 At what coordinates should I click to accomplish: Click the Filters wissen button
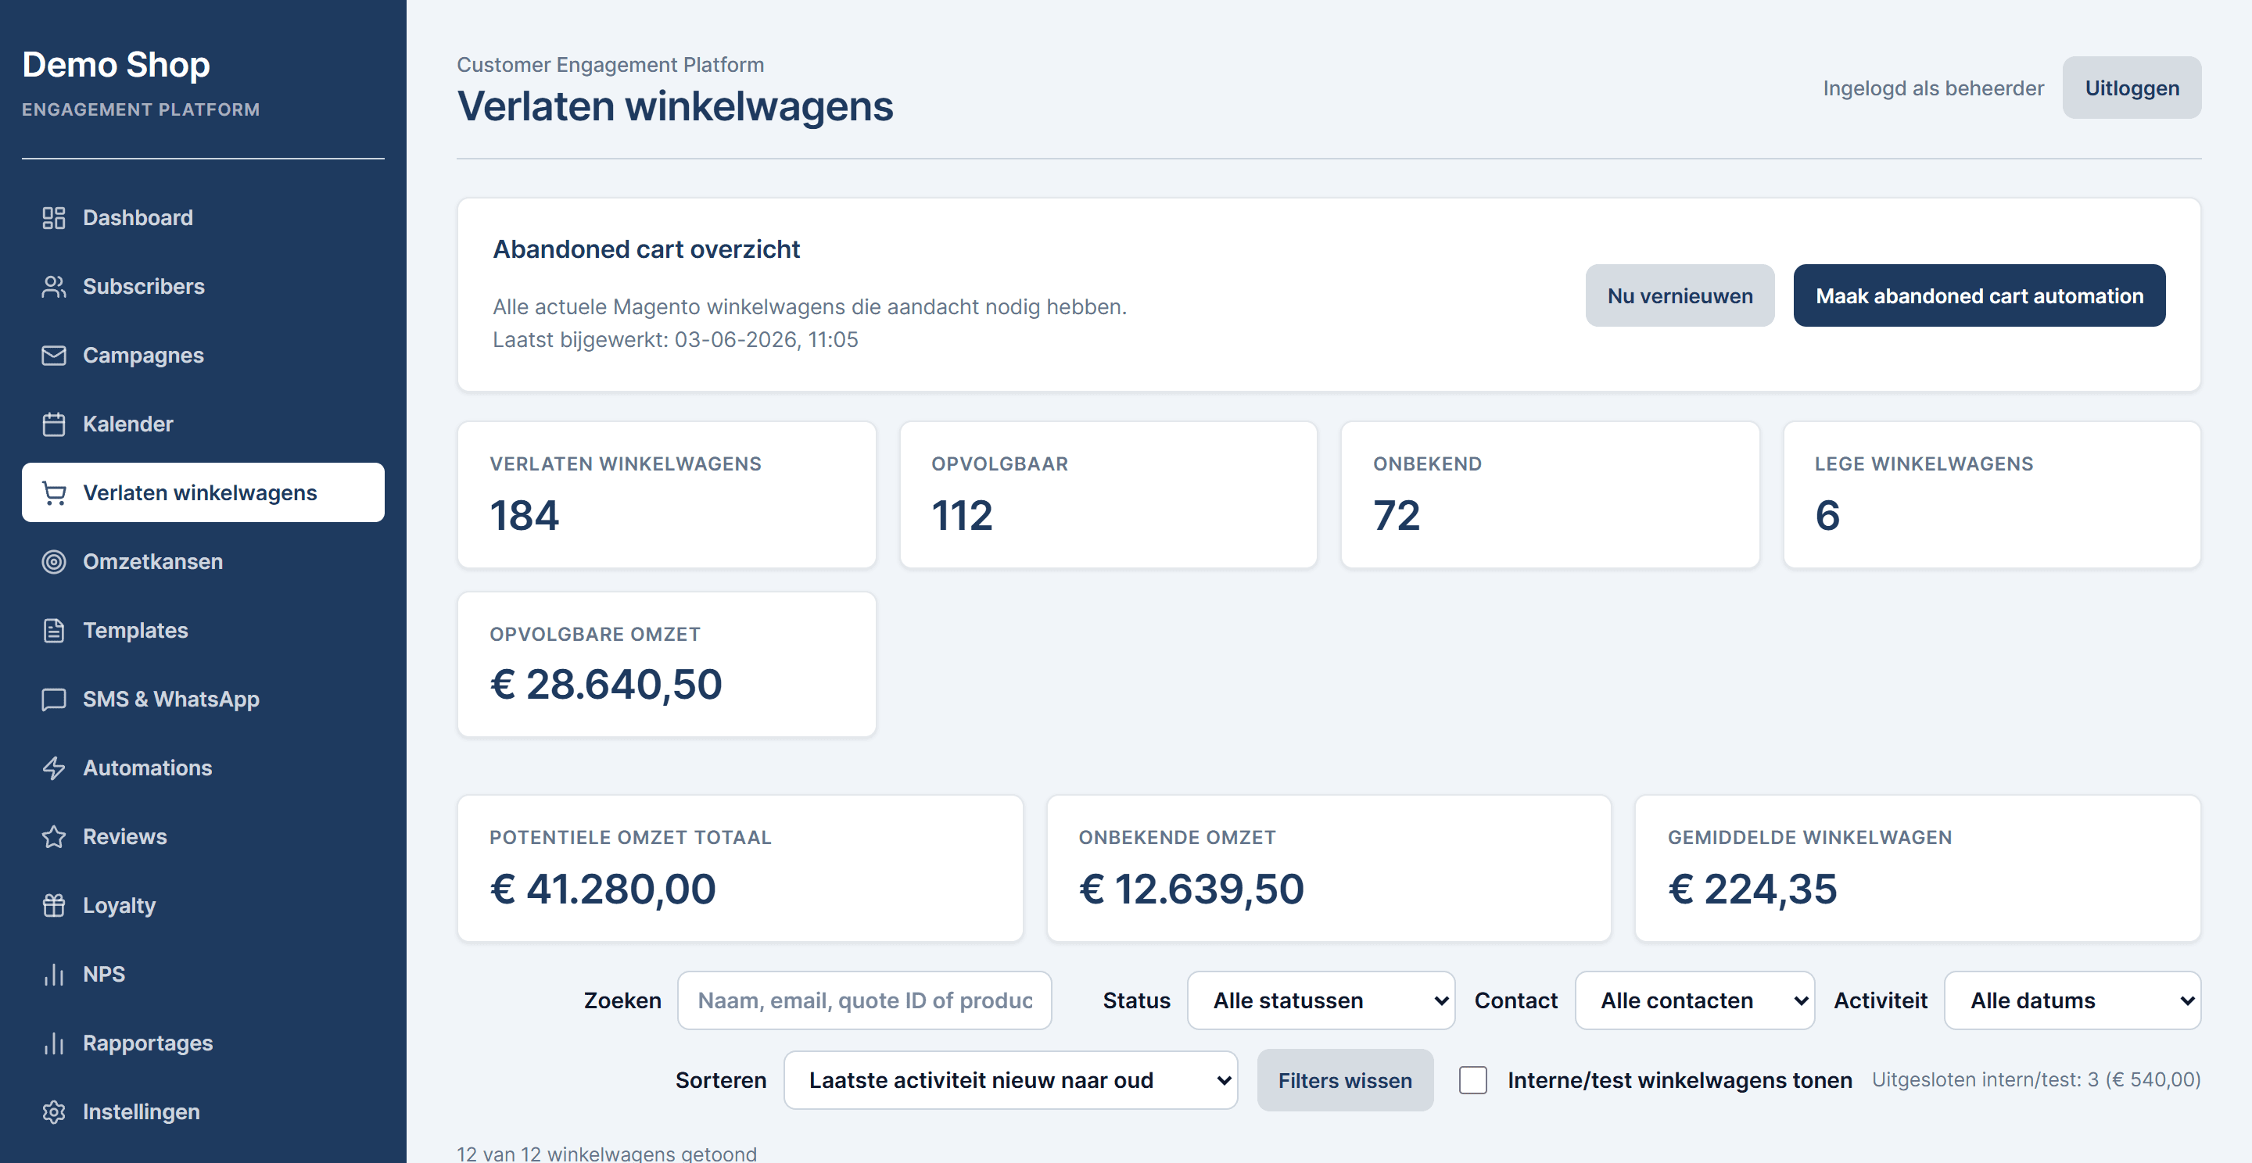[1345, 1081]
